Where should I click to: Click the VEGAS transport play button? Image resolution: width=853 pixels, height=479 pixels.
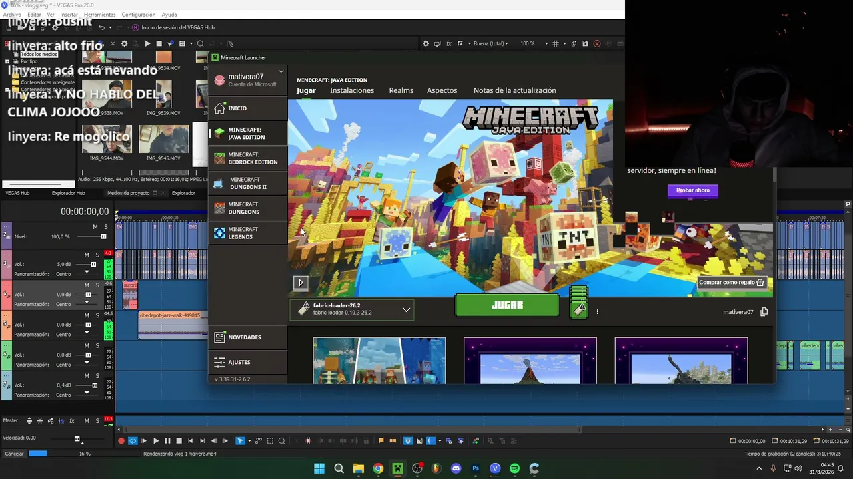[156, 440]
